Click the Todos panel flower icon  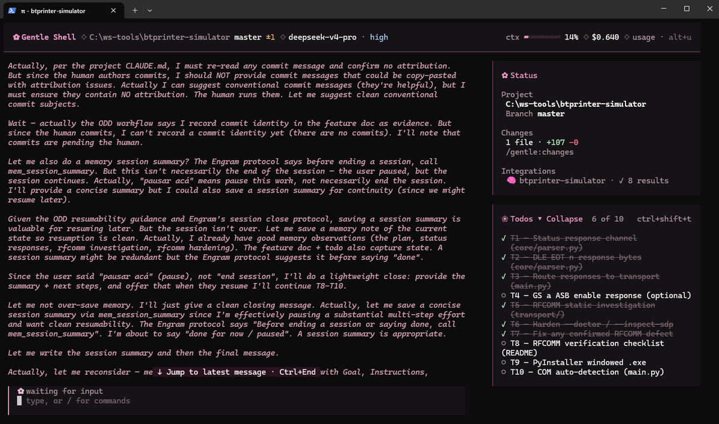click(504, 219)
